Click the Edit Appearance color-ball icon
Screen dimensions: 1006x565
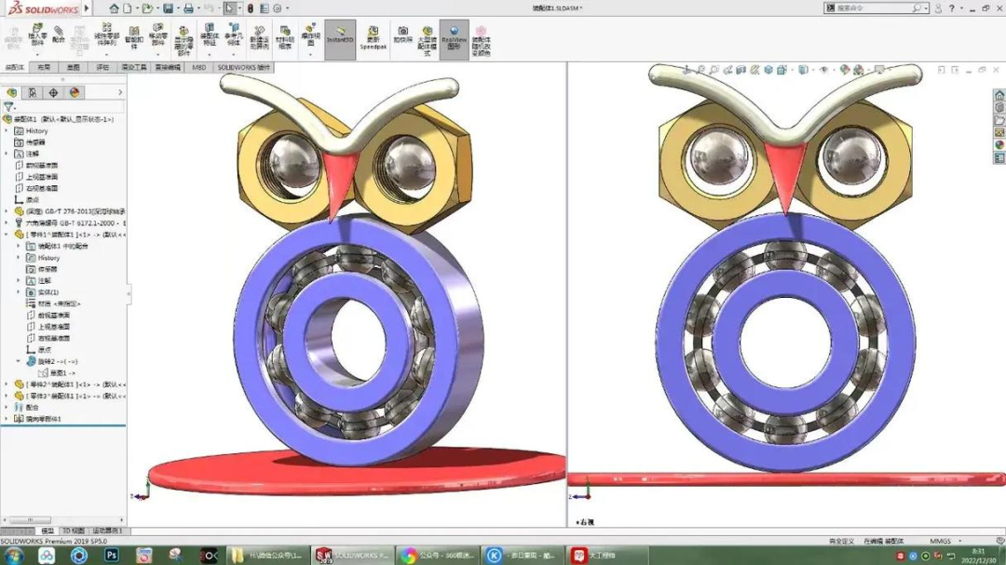pyautogui.click(x=845, y=70)
